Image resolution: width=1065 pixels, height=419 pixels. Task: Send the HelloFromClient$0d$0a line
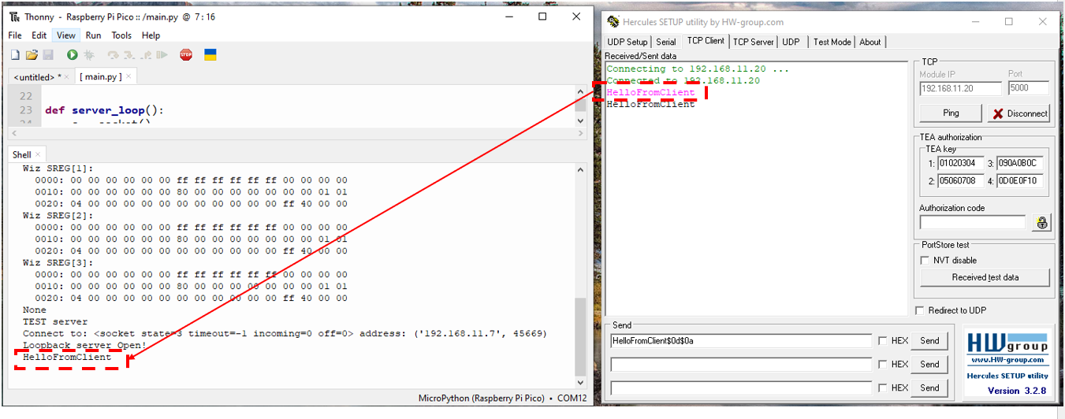point(929,340)
